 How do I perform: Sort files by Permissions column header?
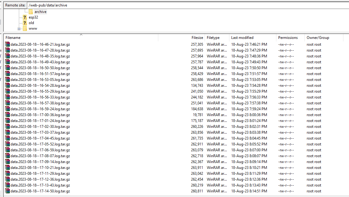[x=290, y=38]
